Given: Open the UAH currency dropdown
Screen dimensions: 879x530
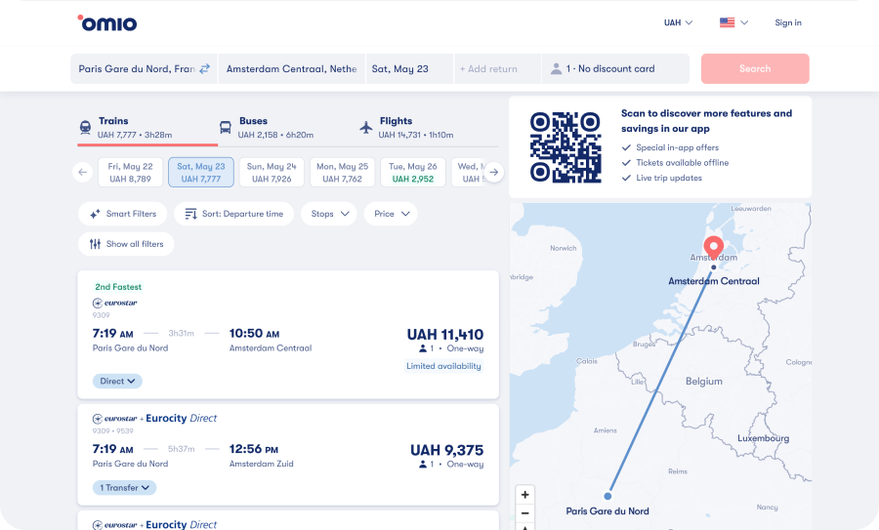Looking at the screenshot, I should pyautogui.click(x=679, y=22).
